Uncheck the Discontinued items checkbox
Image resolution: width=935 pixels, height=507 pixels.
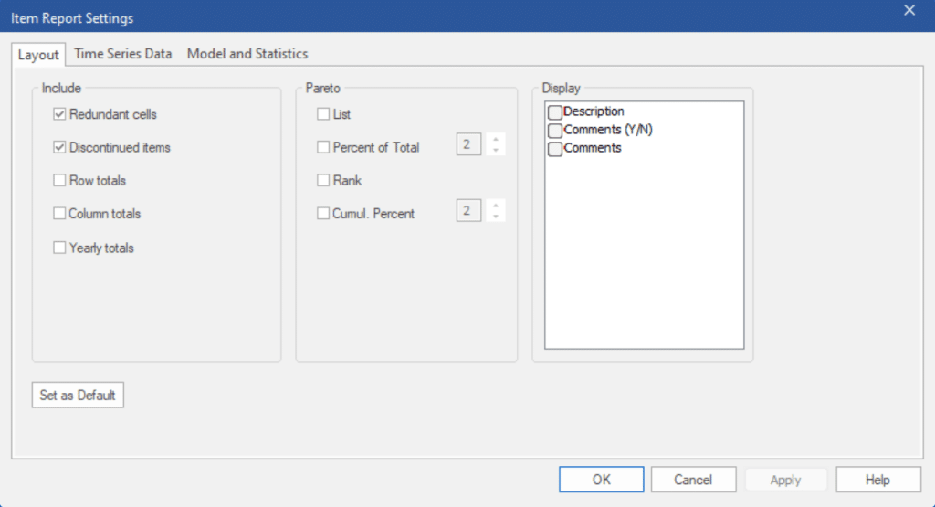pyautogui.click(x=59, y=147)
